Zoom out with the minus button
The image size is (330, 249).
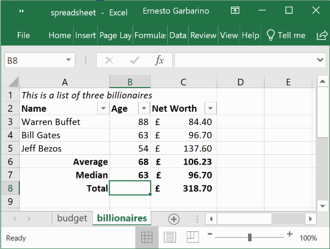click(x=210, y=234)
